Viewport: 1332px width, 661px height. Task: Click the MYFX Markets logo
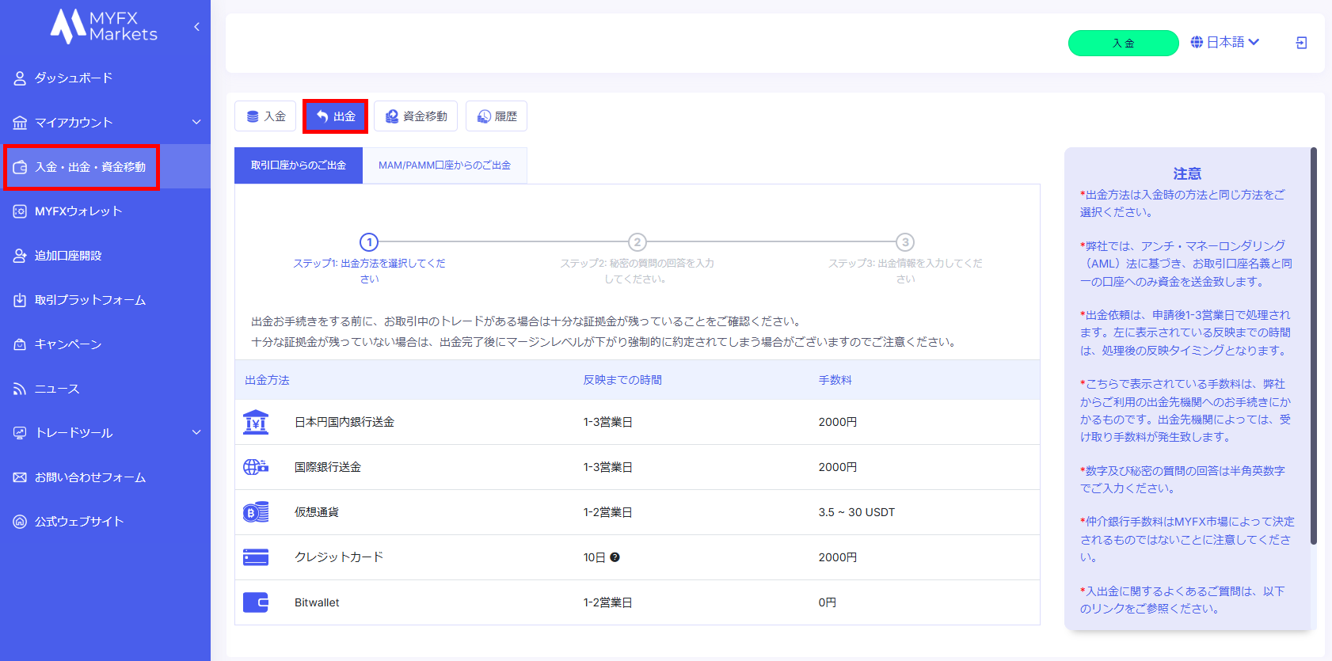104,26
